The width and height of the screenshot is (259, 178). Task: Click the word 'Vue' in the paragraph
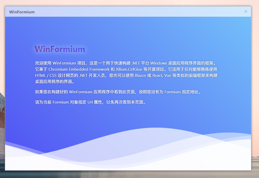tap(168, 76)
